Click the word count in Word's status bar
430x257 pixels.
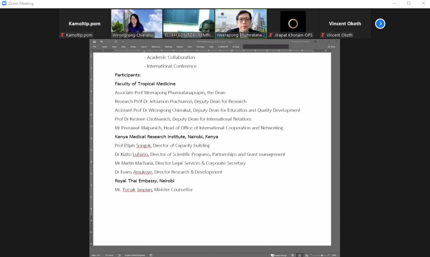109,255
